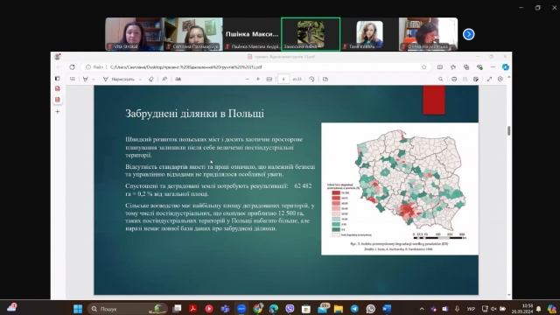Image resolution: width=560 pixels, height=315 pixels.
Task: Zoom out with the minus button
Action: (x=247, y=79)
